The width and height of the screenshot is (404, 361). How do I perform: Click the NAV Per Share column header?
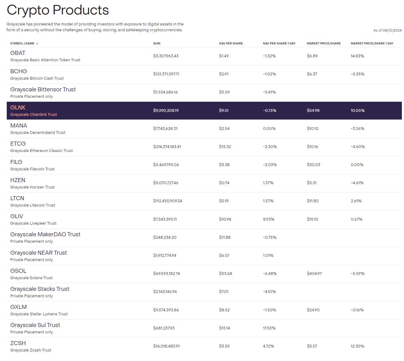click(x=231, y=44)
